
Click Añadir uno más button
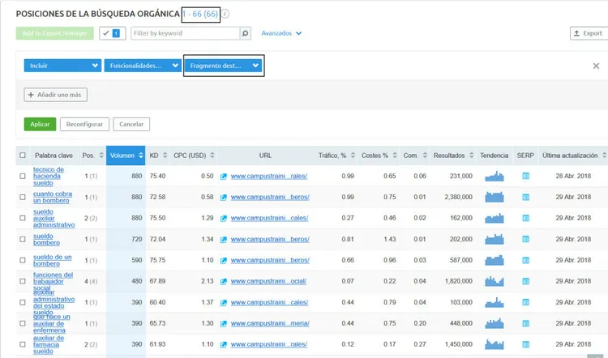coord(55,95)
